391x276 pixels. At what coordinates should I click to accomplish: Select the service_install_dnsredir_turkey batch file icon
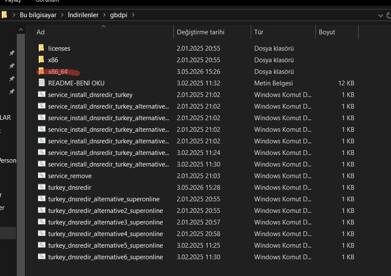[x=42, y=94]
